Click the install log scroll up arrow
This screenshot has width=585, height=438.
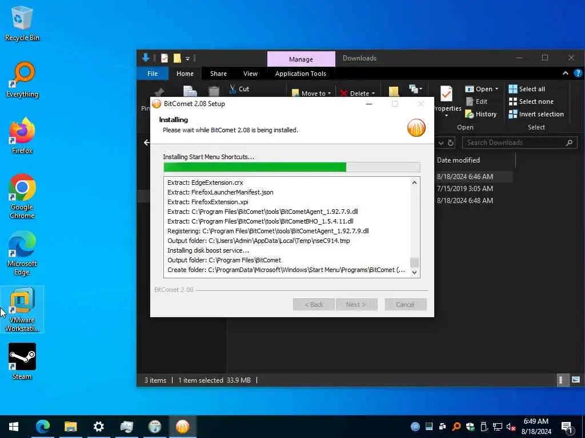pos(414,182)
